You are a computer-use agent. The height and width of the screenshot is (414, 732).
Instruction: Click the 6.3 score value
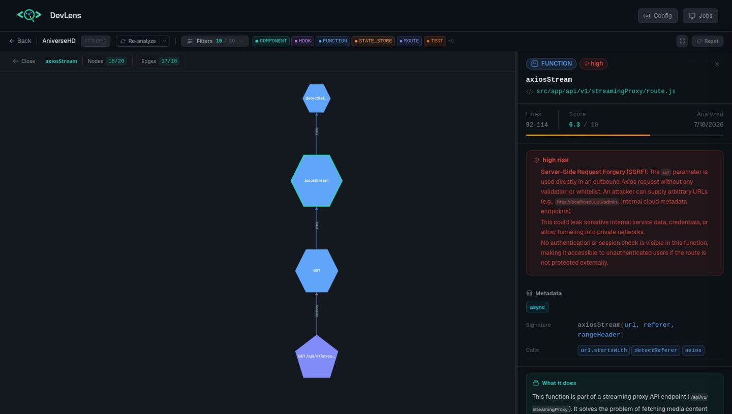[x=574, y=124]
